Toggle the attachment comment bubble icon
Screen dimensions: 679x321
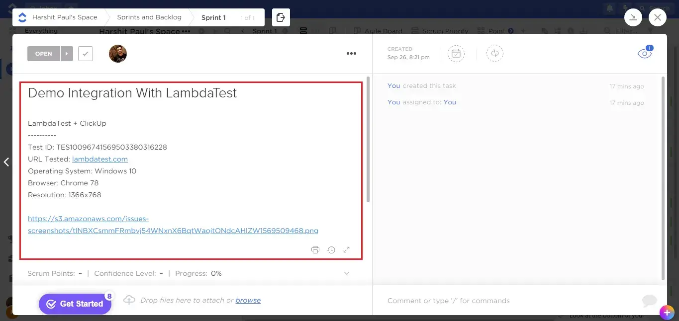tap(649, 300)
